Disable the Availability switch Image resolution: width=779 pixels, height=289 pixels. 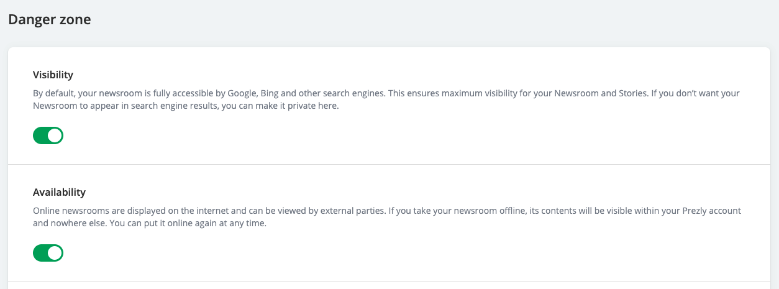[48, 253]
